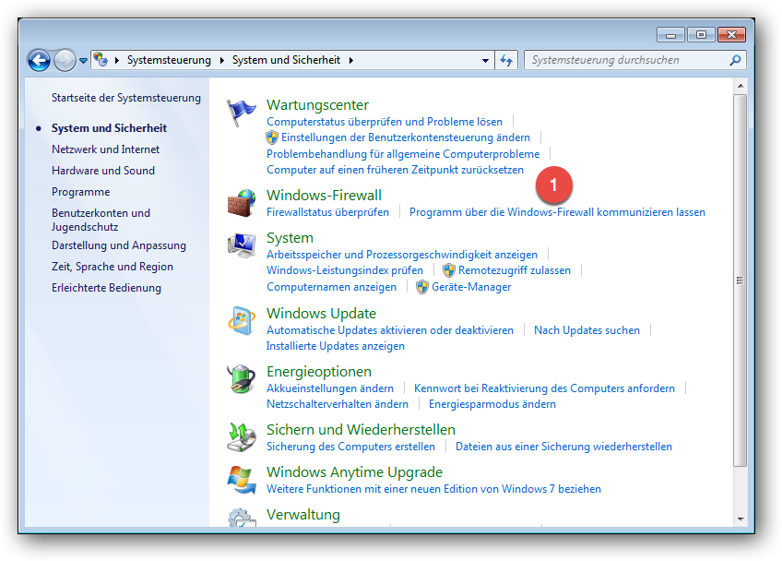
Task: Click Installierte Updates anzeigen
Action: point(336,346)
